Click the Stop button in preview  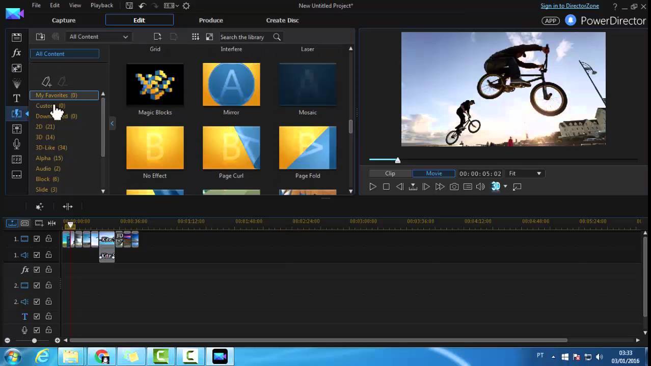pos(386,187)
